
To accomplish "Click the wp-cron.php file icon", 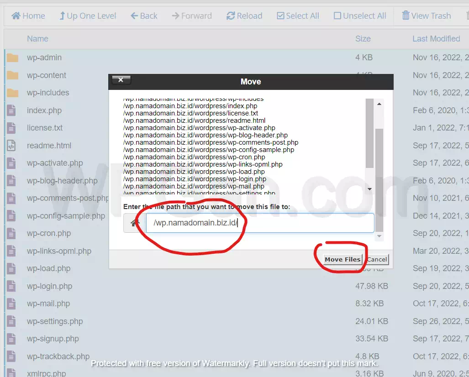I will click(x=11, y=234).
